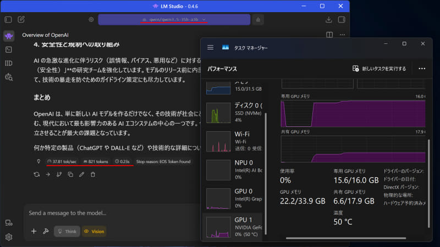Open the Task Manager hamburger menu
The height and width of the screenshot is (247, 440).
211,48
